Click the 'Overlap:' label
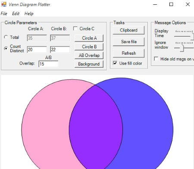Image resolution: width=194 pixels, height=169 pixels. tap(27, 63)
